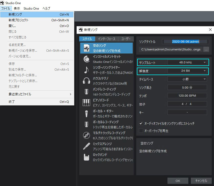Open the ファイル menu
Screen dimensions: 214x186
click(6, 9)
